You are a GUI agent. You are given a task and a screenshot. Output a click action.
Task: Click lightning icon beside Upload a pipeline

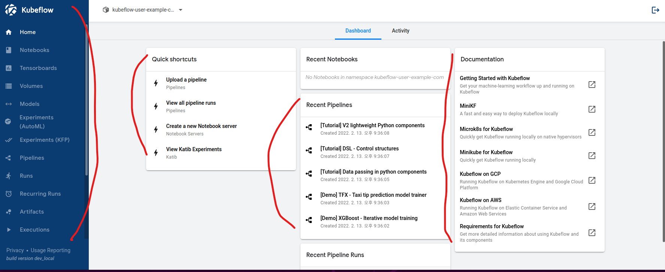click(156, 83)
